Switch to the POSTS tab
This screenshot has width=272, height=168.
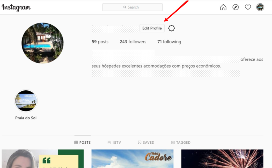point(83,142)
